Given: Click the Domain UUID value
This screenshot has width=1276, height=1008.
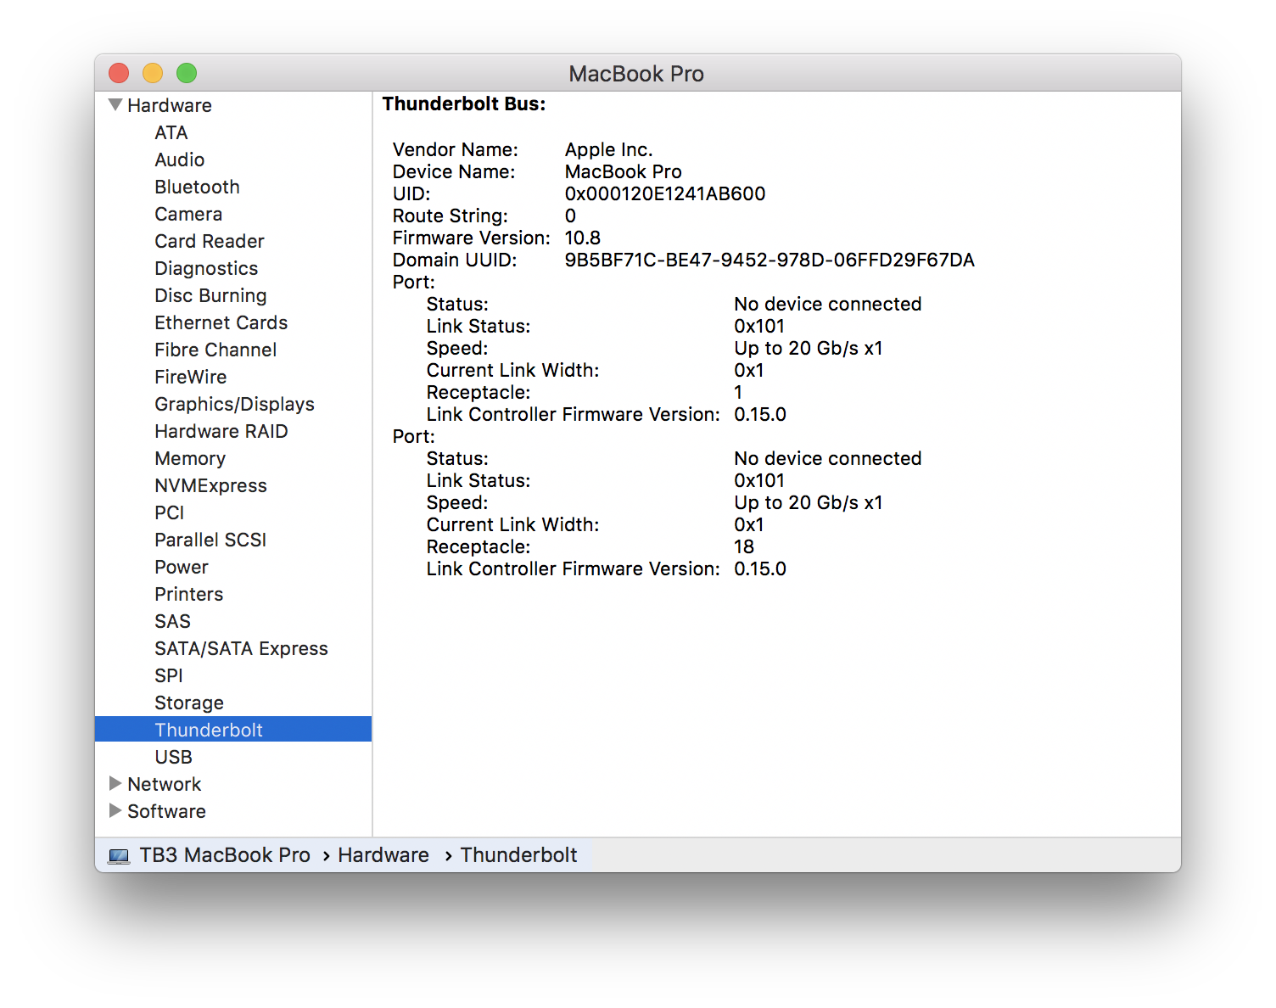Looking at the screenshot, I should coord(770,260).
